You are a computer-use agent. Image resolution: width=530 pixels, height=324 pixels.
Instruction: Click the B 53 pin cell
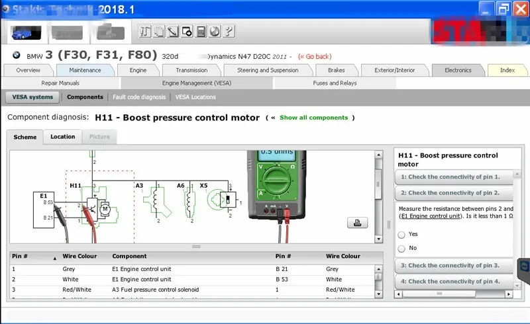click(282, 280)
